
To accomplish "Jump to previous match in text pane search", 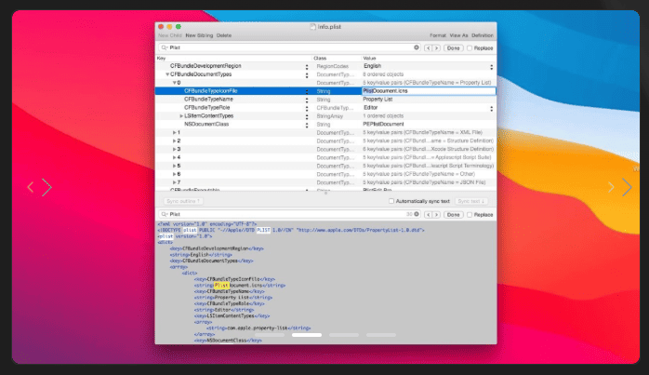I will (x=428, y=215).
